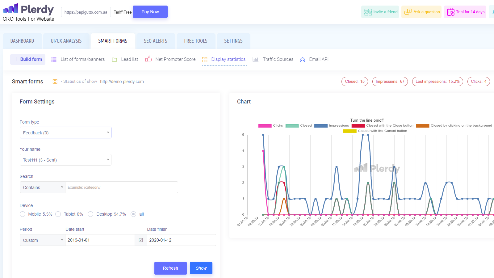Open the SEO ALERTS tab

coord(155,41)
